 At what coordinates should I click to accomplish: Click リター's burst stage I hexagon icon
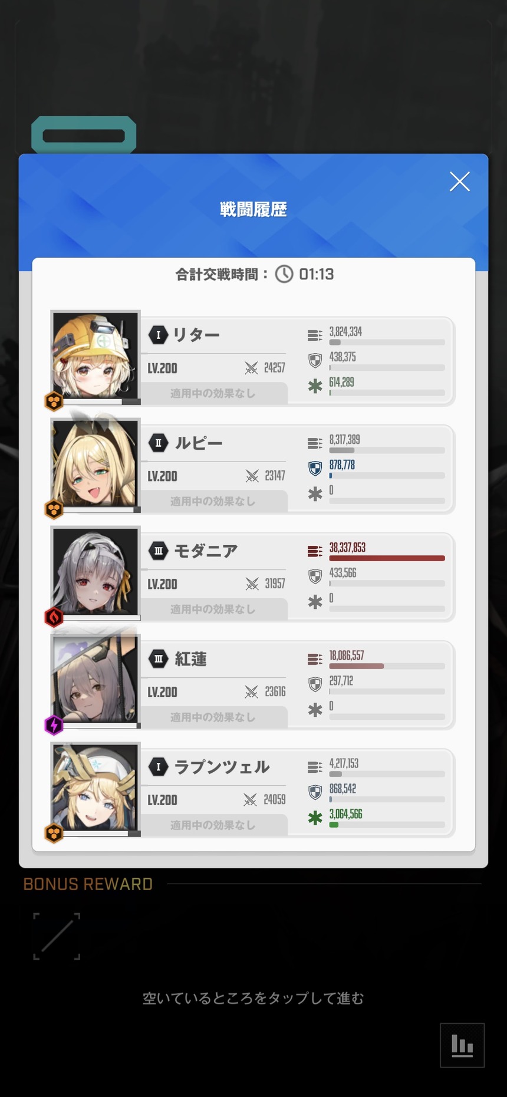pyautogui.click(x=158, y=335)
